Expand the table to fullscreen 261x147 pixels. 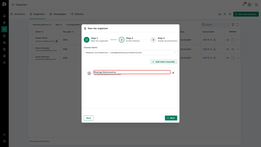pyautogui.click(x=238, y=25)
